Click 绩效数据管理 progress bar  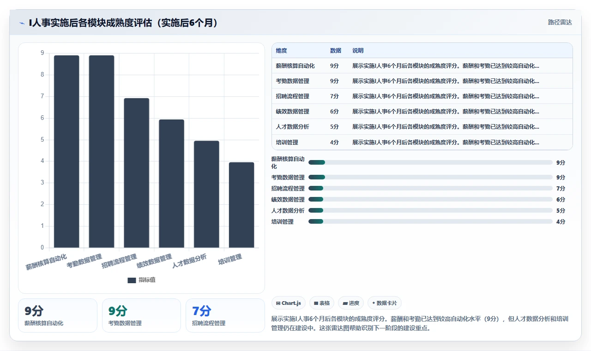(430, 199)
